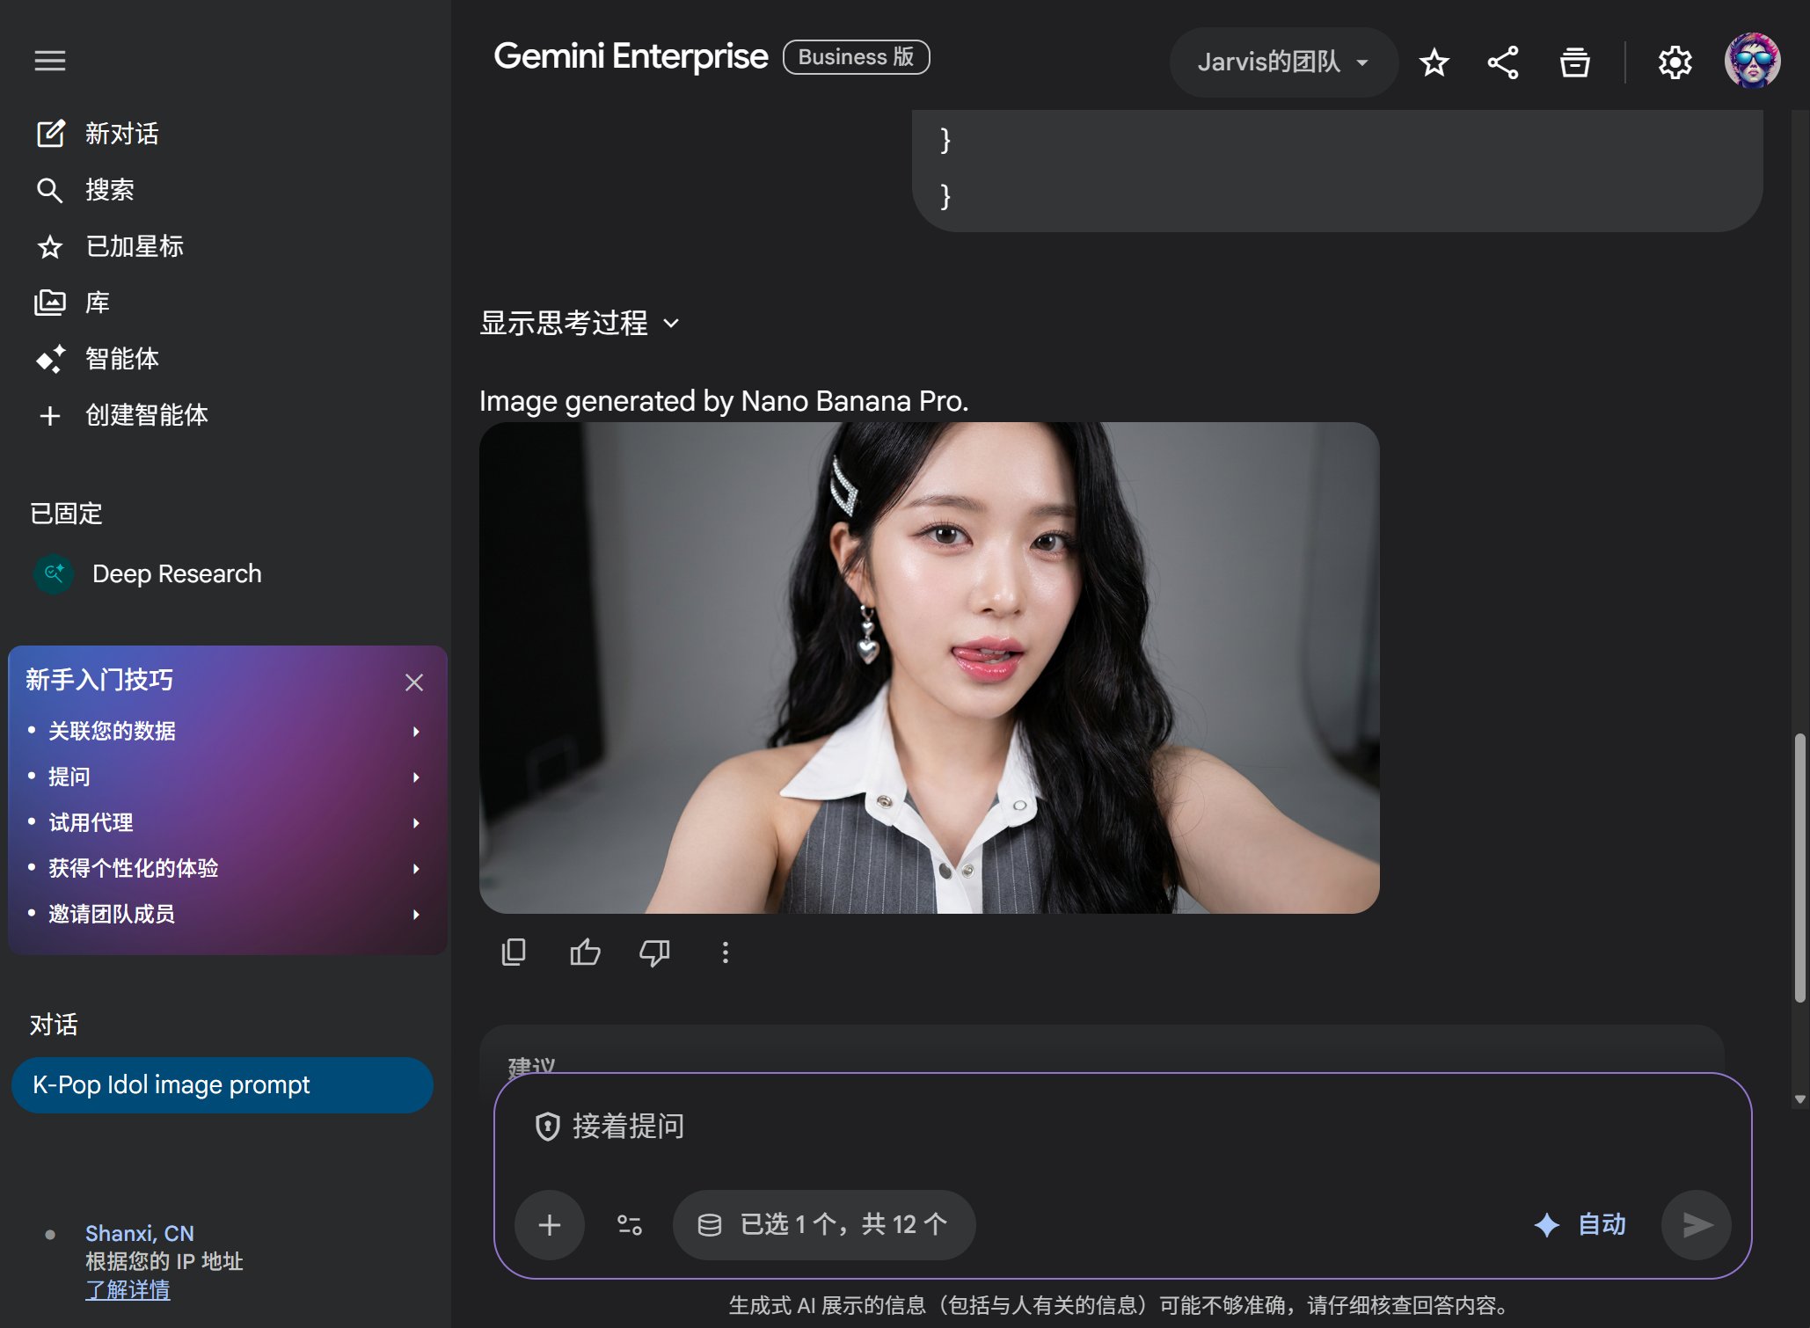Expand 显示思考过程 thinking process

(580, 323)
